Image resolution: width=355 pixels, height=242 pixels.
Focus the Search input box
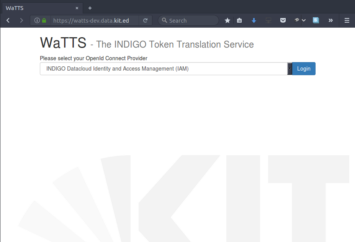point(191,20)
